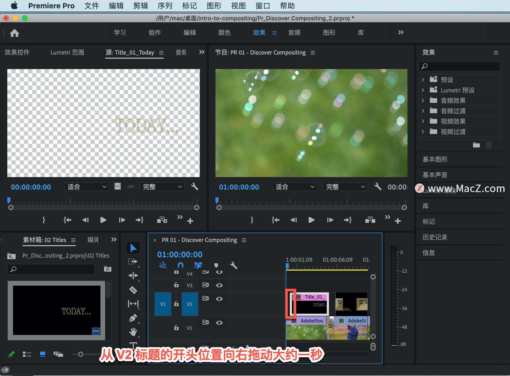
Task: Expand the 视频效果 folder
Action: click(423, 121)
